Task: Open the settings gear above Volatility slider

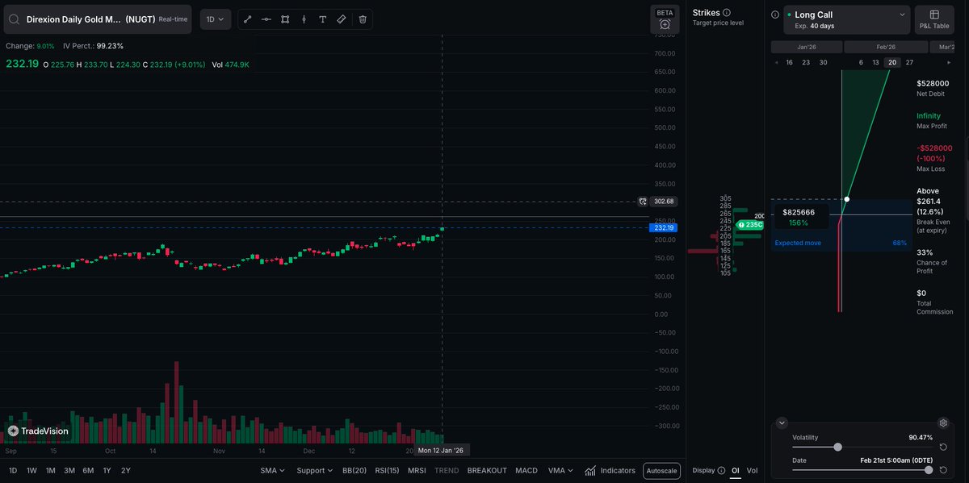Action: [x=942, y=423]
